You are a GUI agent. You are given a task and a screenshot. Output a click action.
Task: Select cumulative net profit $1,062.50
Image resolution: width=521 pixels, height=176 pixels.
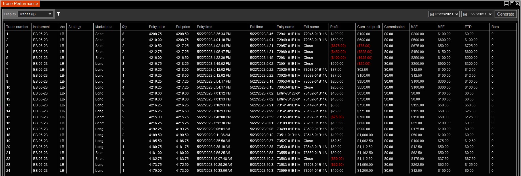(x=365, y=141)
